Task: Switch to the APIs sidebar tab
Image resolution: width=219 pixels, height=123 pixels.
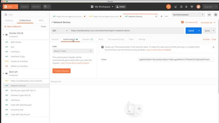Action: [41, 20]
